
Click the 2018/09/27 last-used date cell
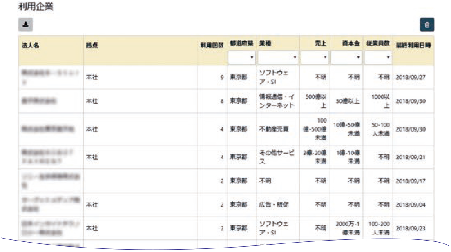pyautogui.click(x=411, y=78)
